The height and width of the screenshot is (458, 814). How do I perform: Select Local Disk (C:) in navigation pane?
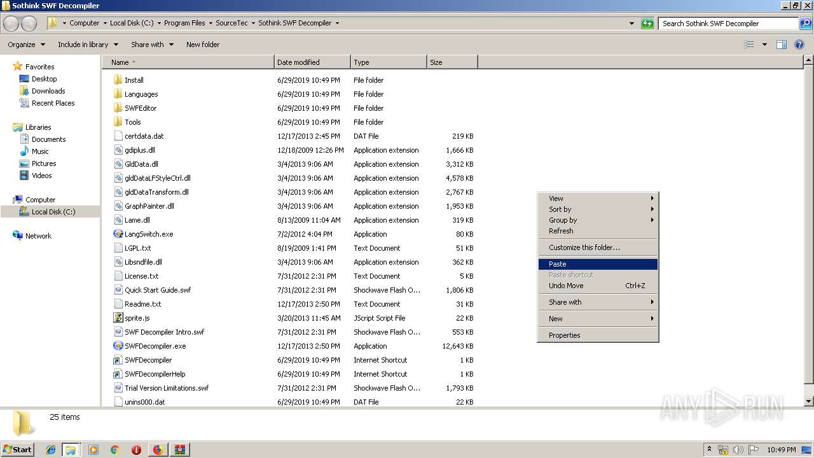[x=50, y=212]
